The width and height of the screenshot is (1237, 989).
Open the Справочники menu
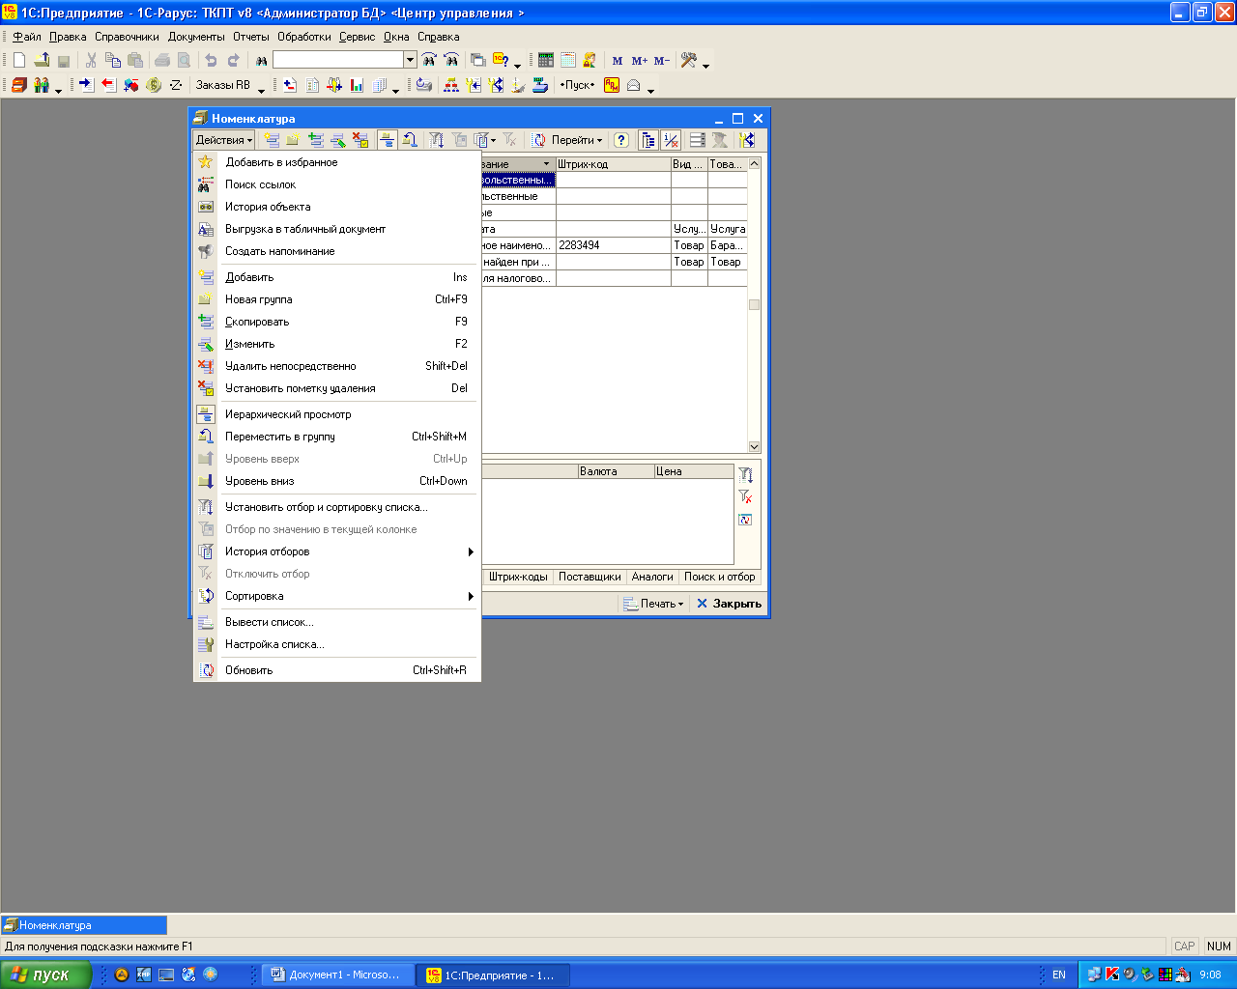127,37
